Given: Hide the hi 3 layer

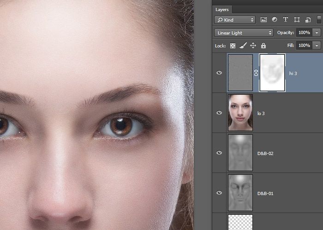Looking at the screenshot, I should 219,73.
